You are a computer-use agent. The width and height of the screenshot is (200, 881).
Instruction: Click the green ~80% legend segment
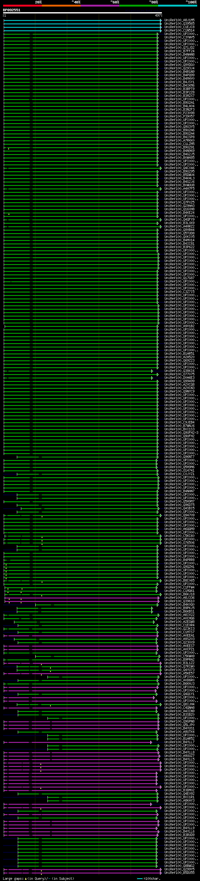click(139, 6)
